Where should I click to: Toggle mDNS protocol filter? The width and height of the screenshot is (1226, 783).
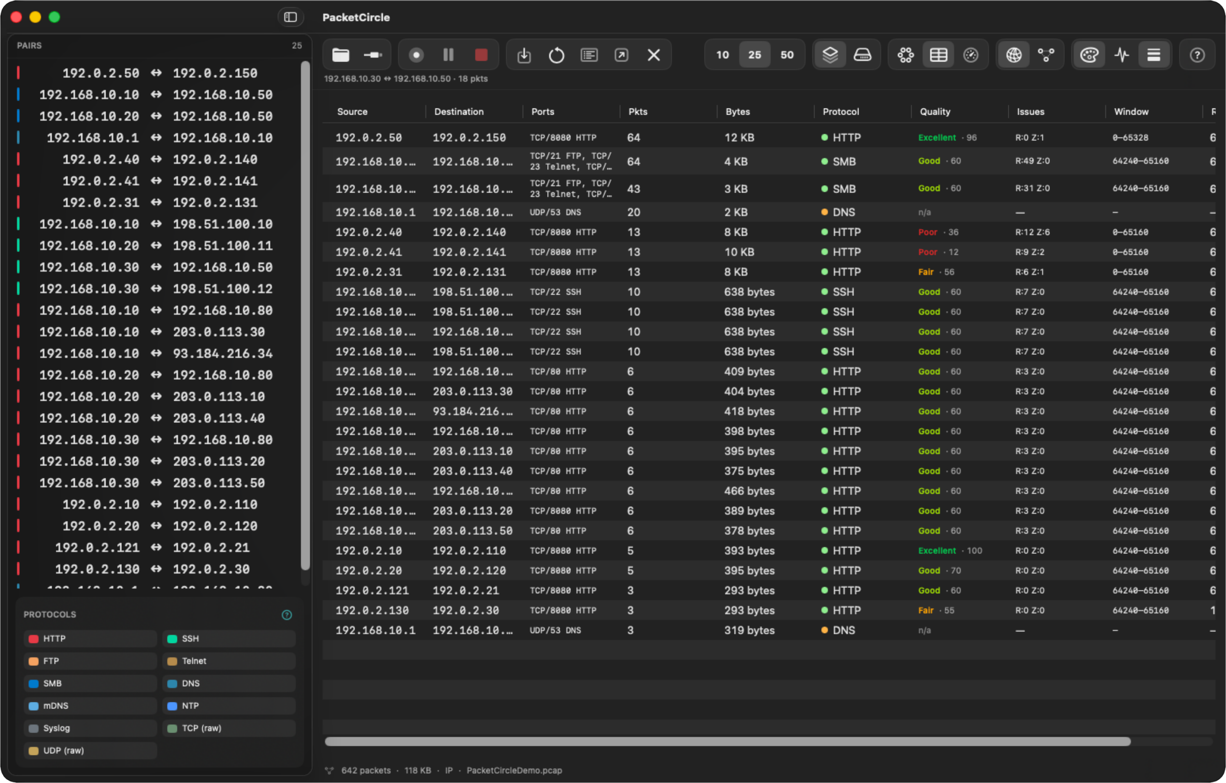[x=90, y=705]
